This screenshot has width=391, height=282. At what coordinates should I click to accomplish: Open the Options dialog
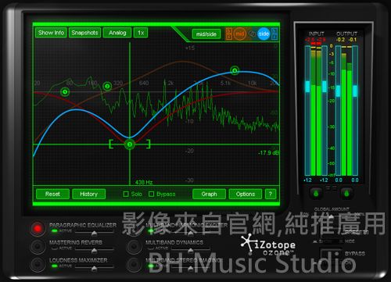point(246,194)
